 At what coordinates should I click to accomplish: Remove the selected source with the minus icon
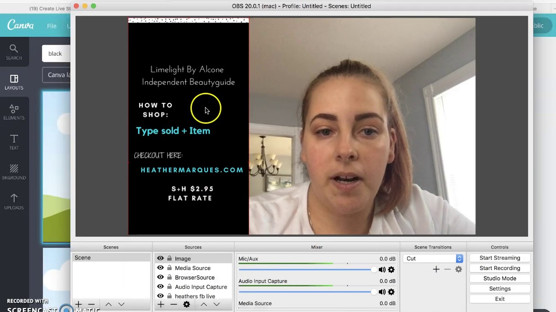click(x=173, y=305)
